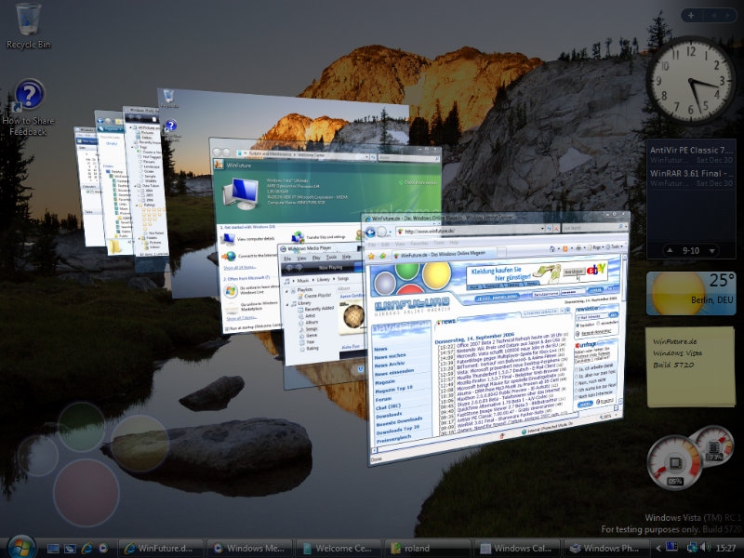Open Tools dropdown in IE command bar
The height and width of the screenshot is (558, 744).
click(x=616, y=246)
